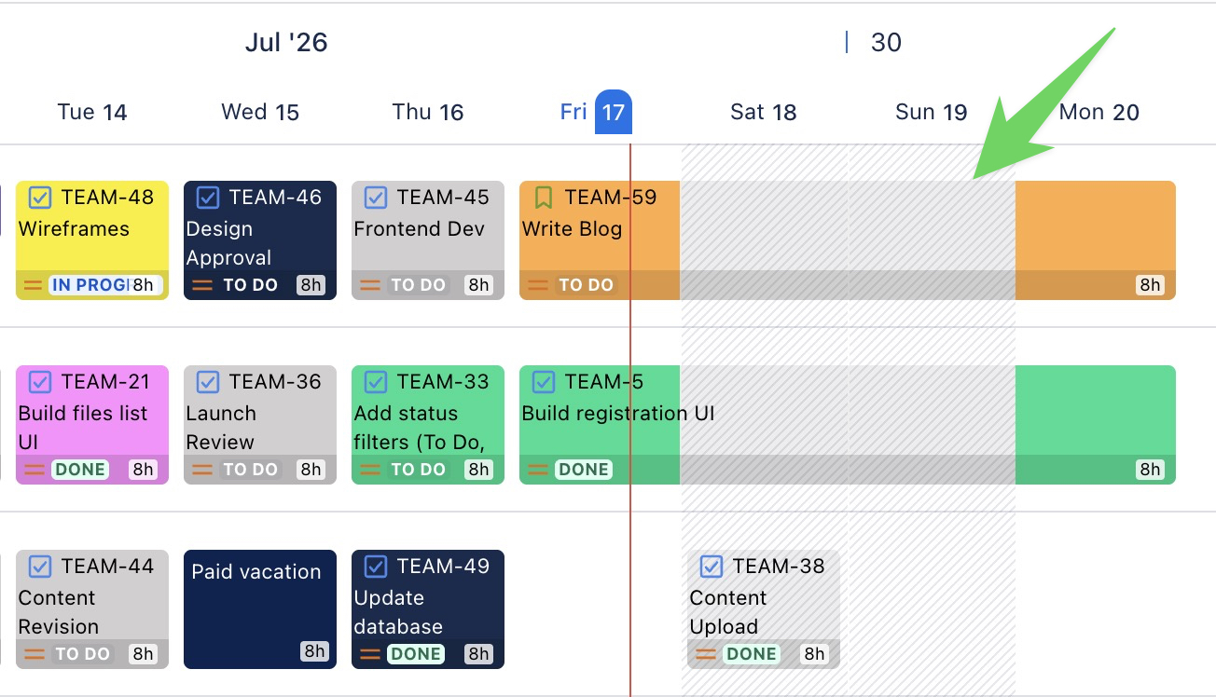
Task: Click the red current-time line marker
Action: click(630, 419)
